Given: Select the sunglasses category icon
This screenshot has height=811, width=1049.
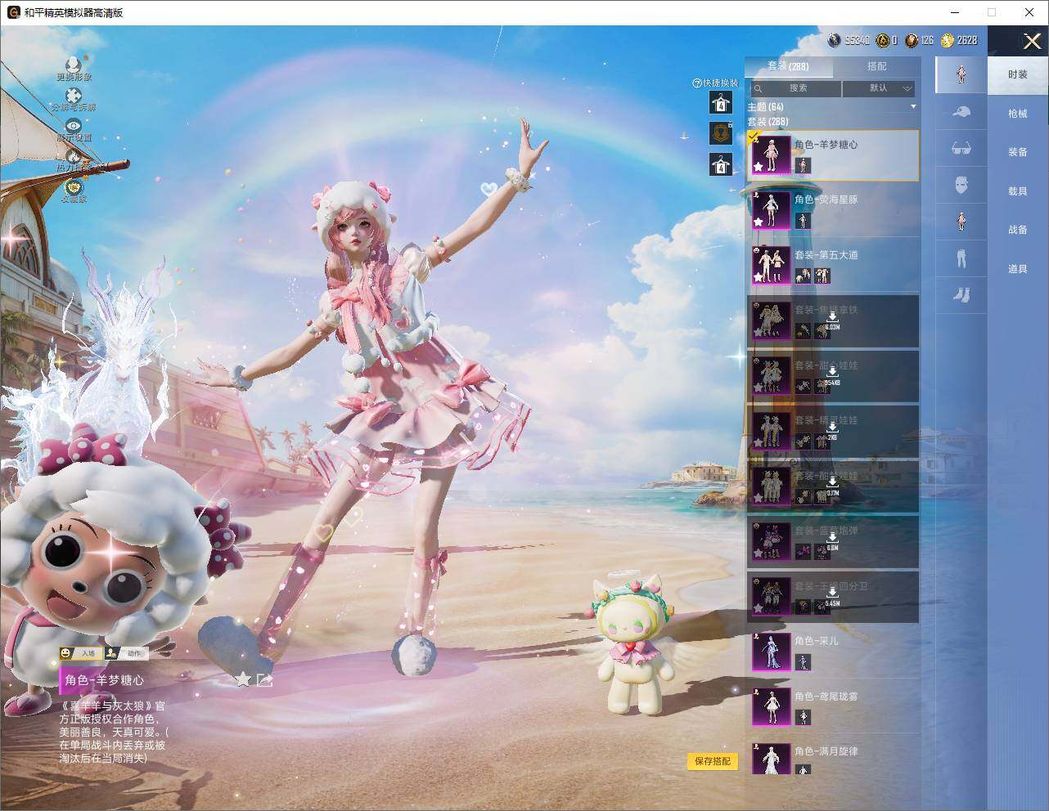Looking at the screenshot, I should (961, 148).
